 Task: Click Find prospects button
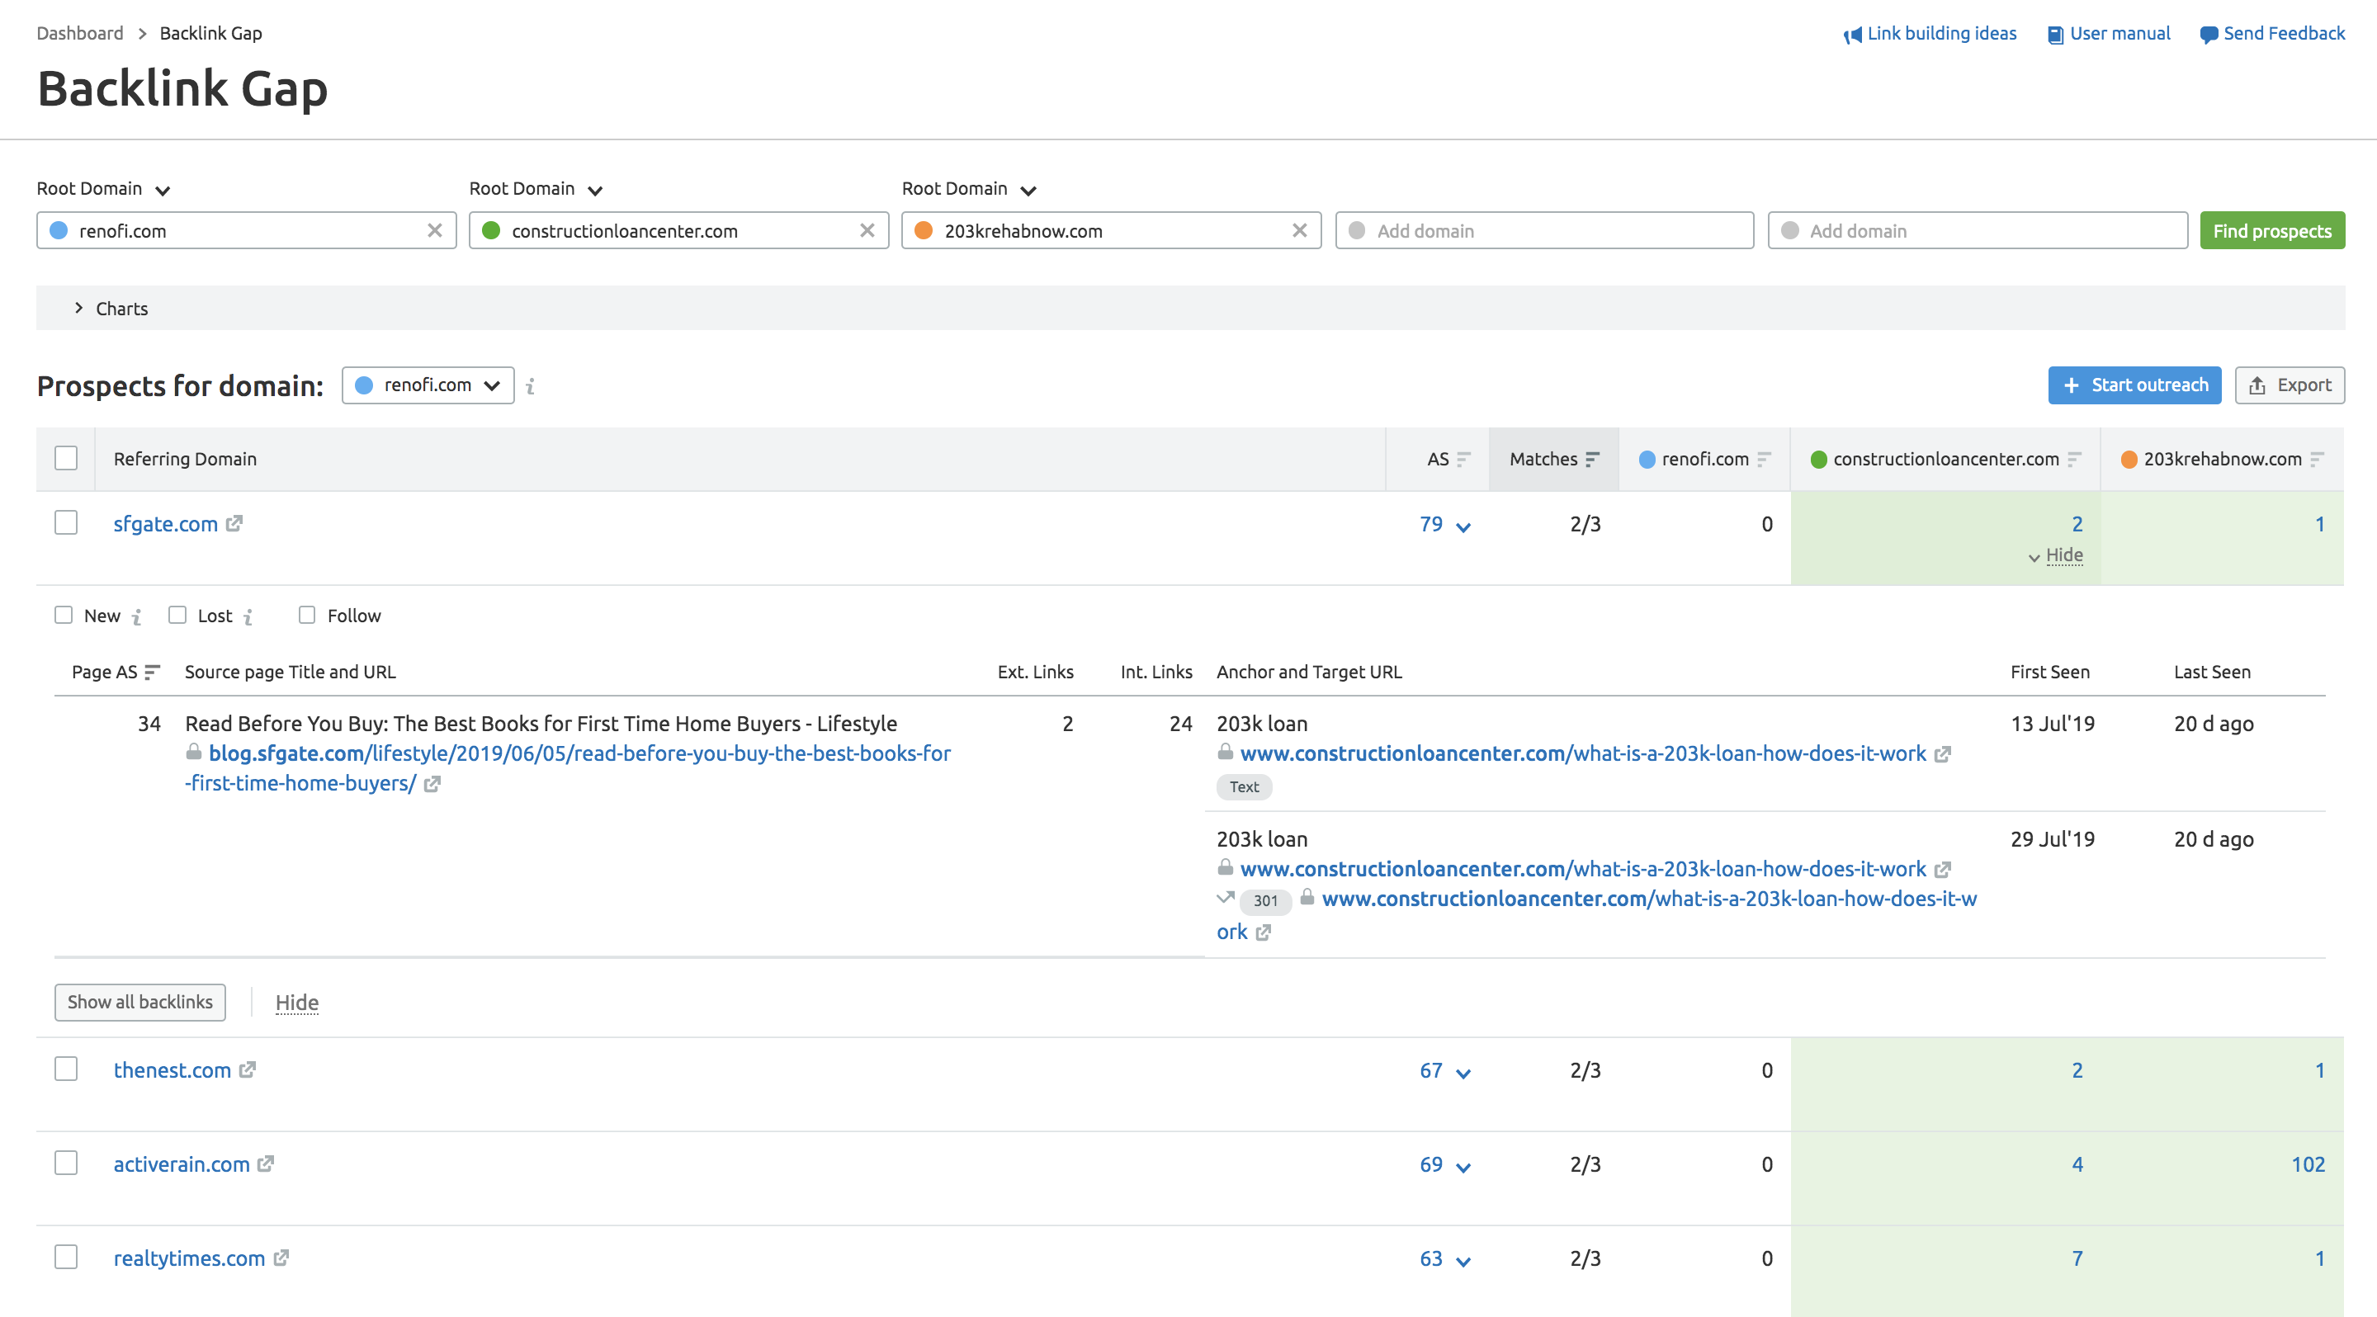tap(2272, 230)
